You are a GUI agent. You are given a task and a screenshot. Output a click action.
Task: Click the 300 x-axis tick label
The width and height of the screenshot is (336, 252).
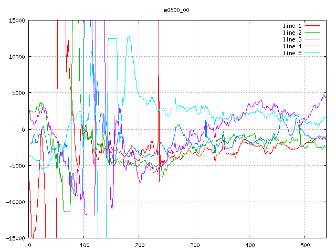[194, 245]
